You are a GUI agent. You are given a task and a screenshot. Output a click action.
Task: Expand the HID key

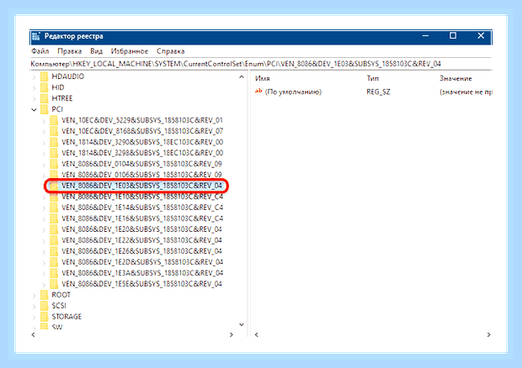34,87
